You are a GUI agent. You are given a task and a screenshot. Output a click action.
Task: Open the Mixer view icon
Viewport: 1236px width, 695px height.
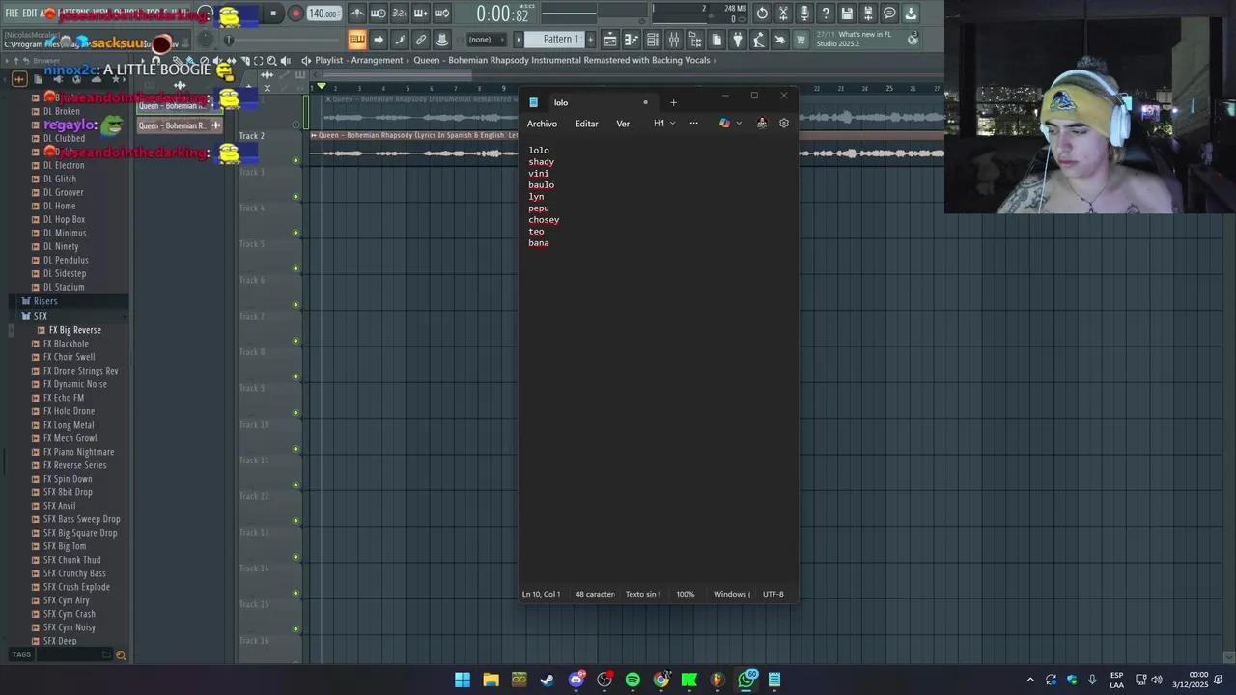pyautogui.click(x=674, y=40)
